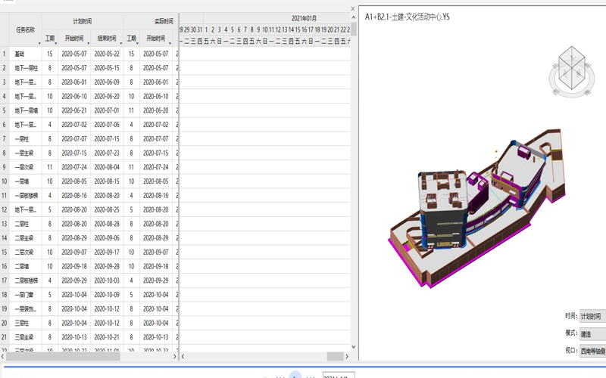The width and height of the screenshot is (606, 378).
Task: Open the planned 工期 column filter arrow
Action: 55,44
